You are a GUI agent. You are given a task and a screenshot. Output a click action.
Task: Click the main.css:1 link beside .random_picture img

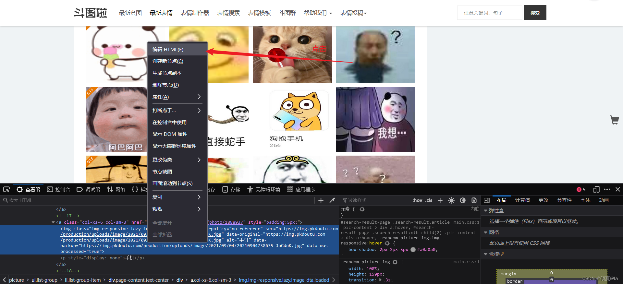466,262
